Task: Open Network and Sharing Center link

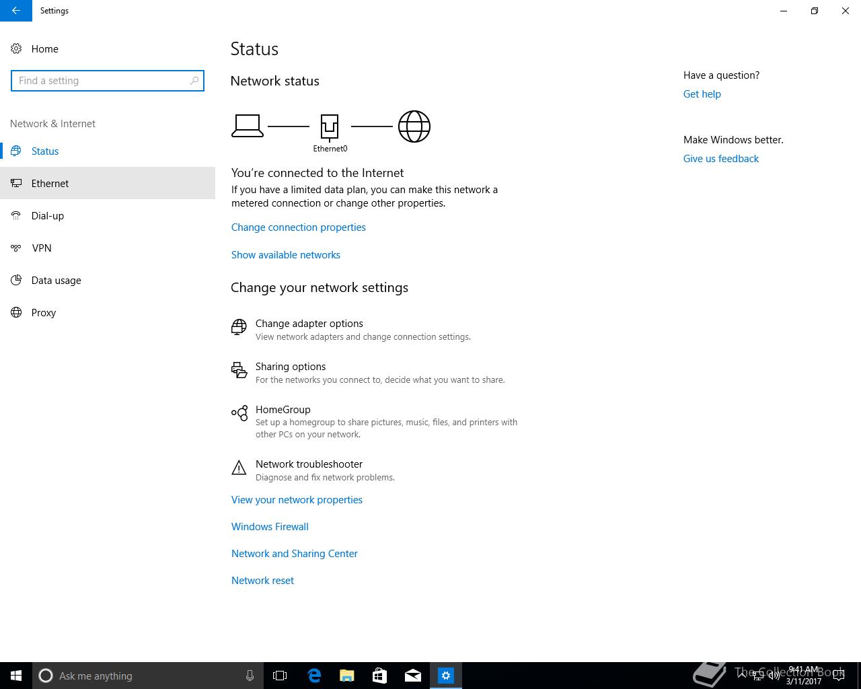Action: tap(295, 554)
